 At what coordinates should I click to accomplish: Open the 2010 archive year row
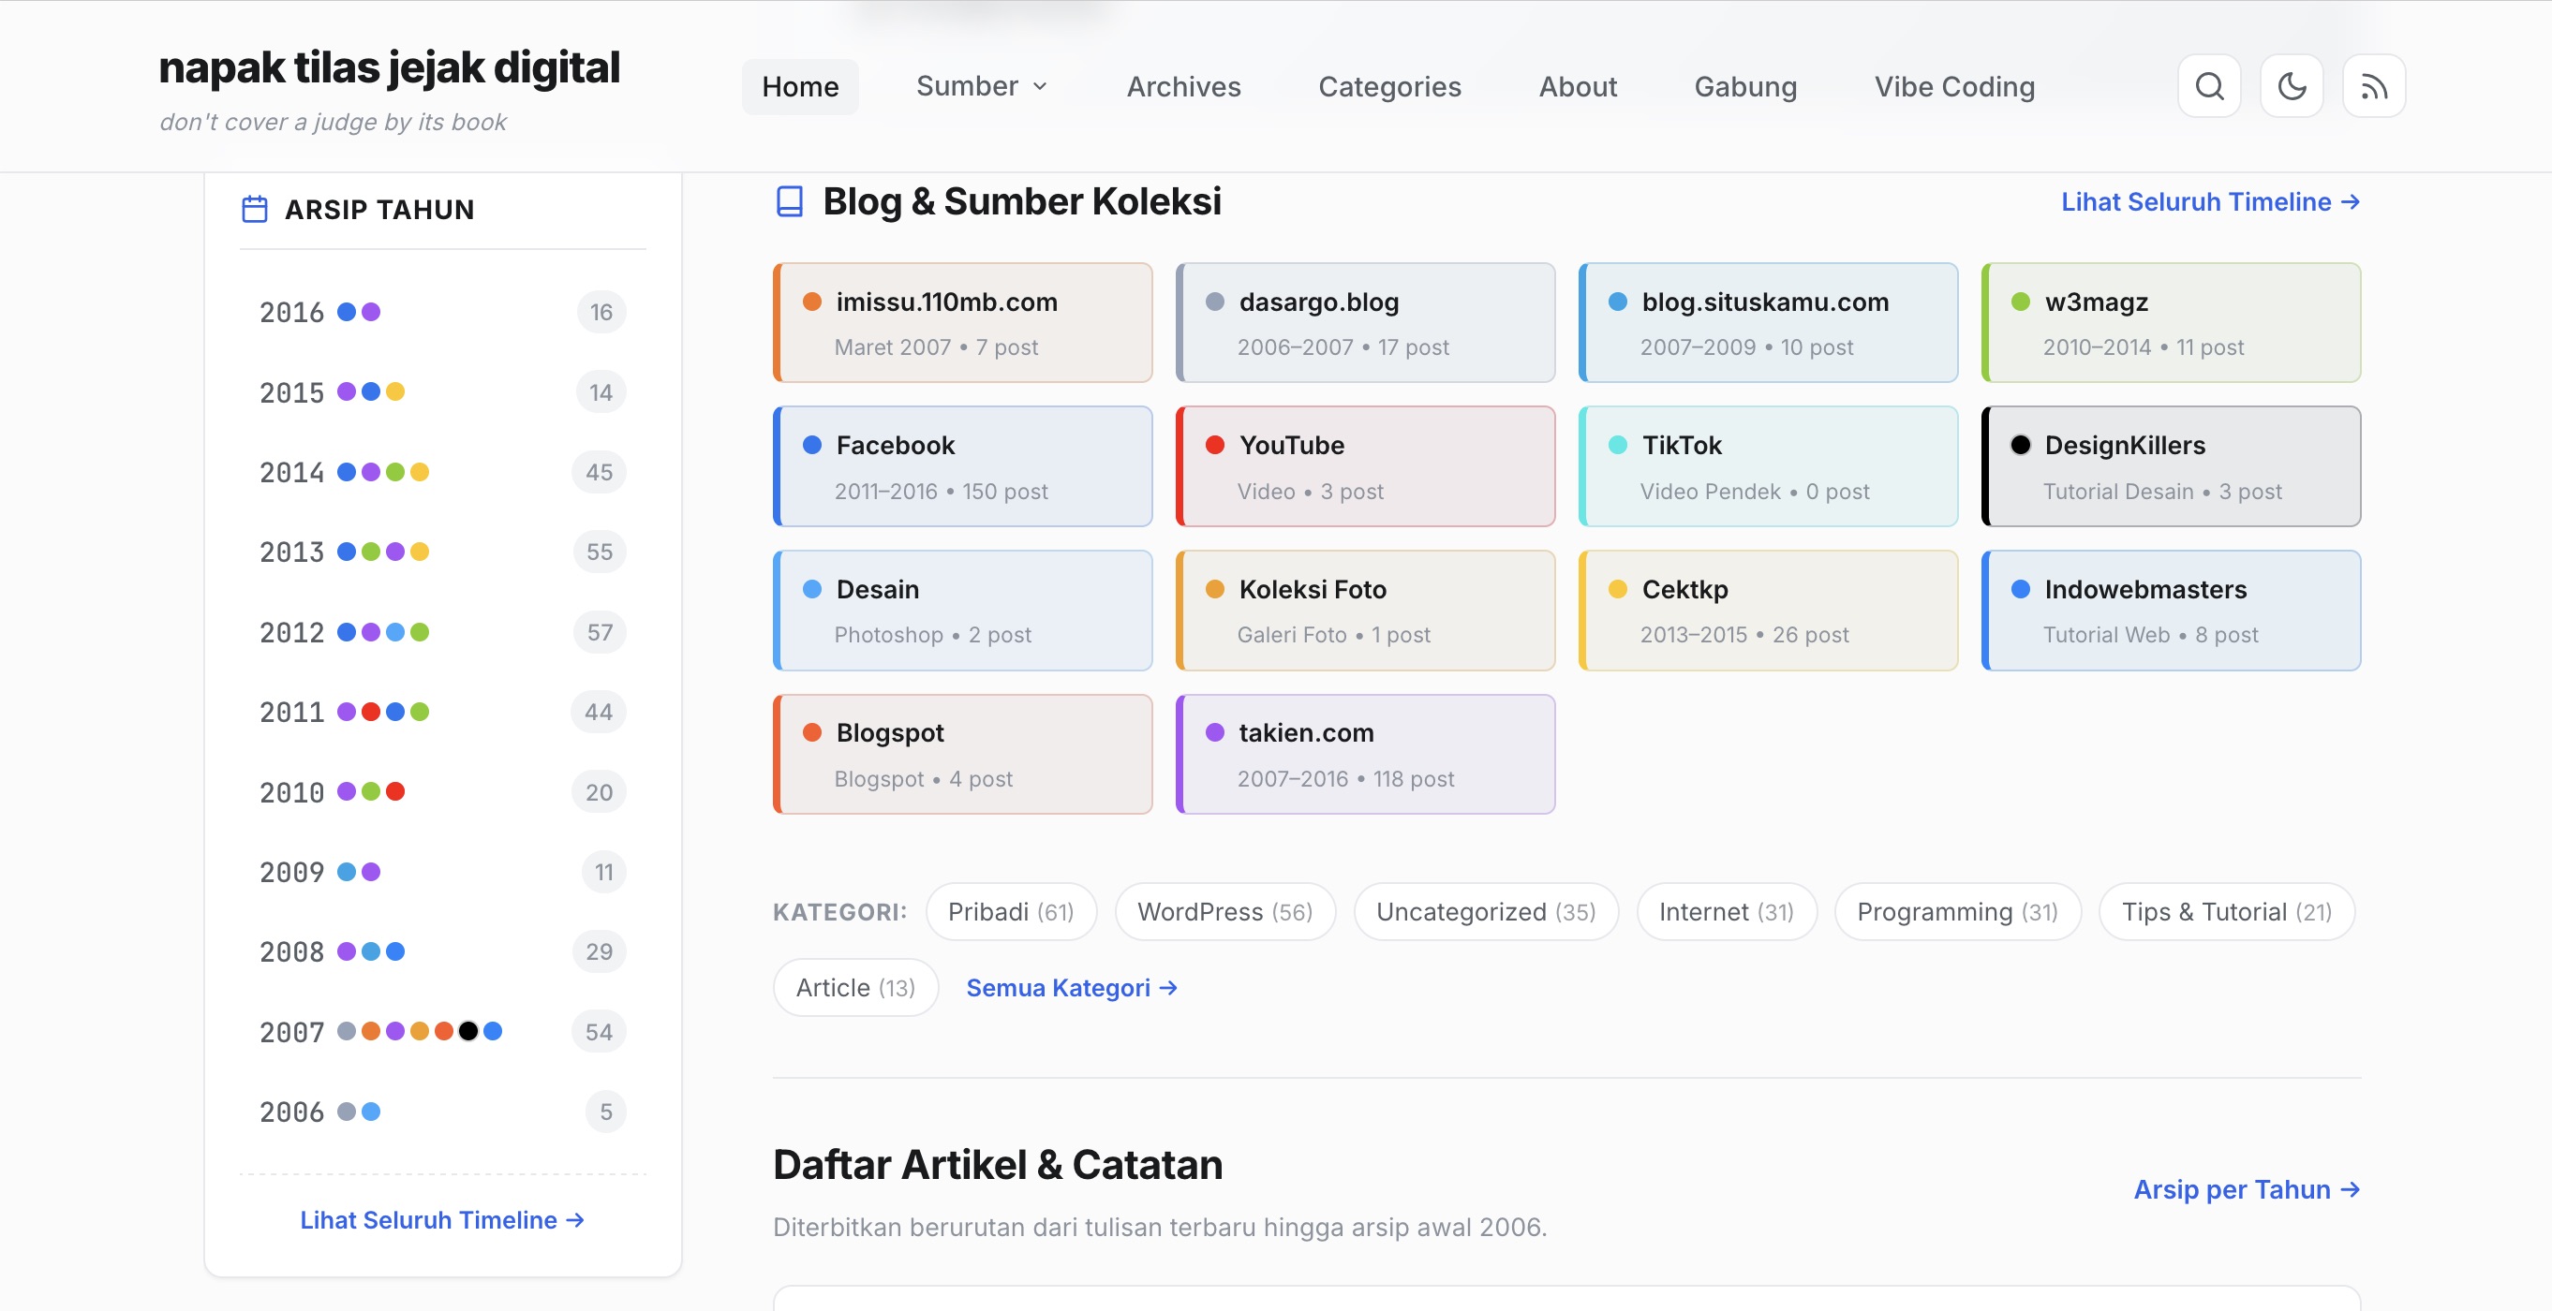[x=443, y=792]
